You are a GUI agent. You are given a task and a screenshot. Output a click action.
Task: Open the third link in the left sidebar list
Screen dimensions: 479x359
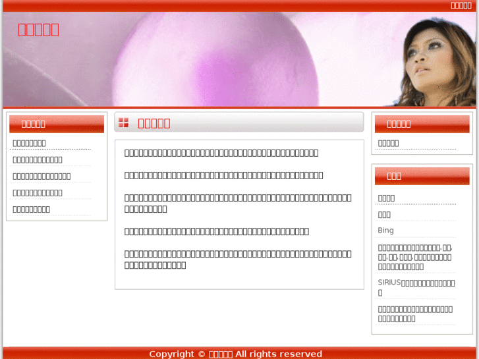(42, 176)
